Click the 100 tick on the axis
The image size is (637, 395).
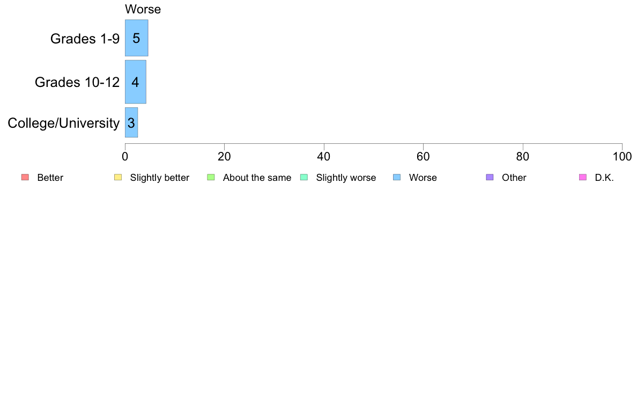pos(622,157)
